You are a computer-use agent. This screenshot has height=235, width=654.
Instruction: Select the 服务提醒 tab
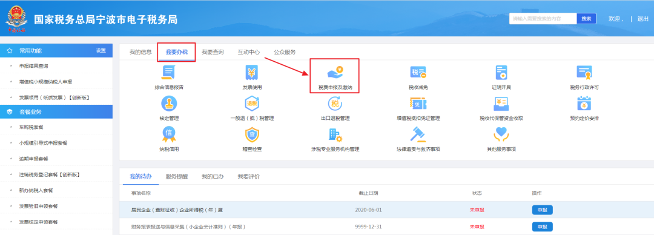coord(176,177)
